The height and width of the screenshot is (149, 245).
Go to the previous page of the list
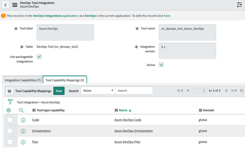pyautogui.click(x=188, y=91)
